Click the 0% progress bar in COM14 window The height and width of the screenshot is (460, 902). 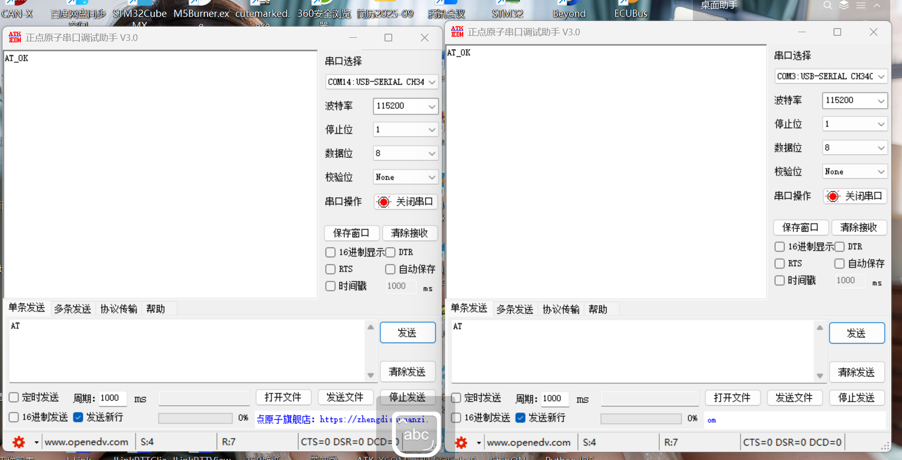pos(195,418)
